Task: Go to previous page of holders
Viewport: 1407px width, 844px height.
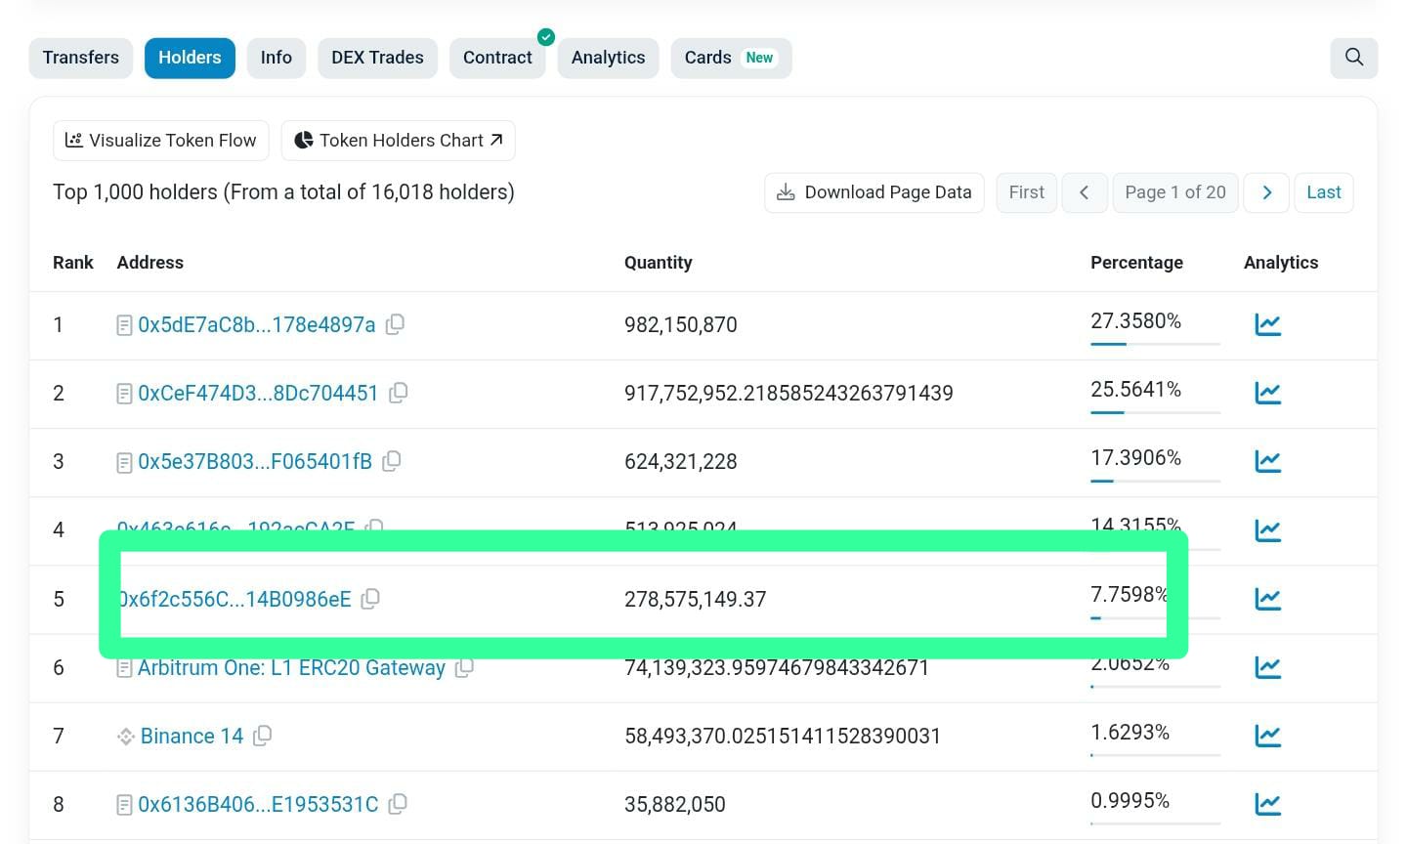Action: pyautogui.click(x=1084, y=192)
